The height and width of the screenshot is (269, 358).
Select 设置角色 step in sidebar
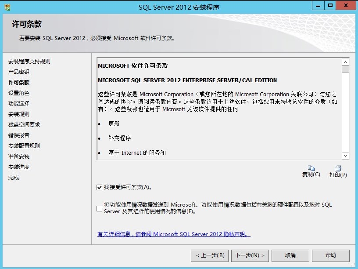point(19,93)
